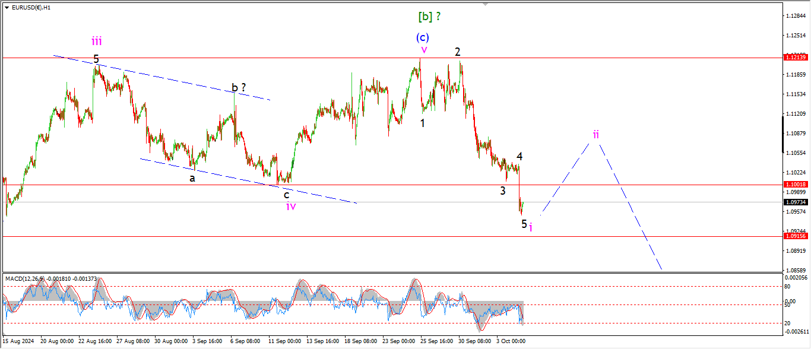Click the '3 Oct 00:00' time label

tap(511, 341)
